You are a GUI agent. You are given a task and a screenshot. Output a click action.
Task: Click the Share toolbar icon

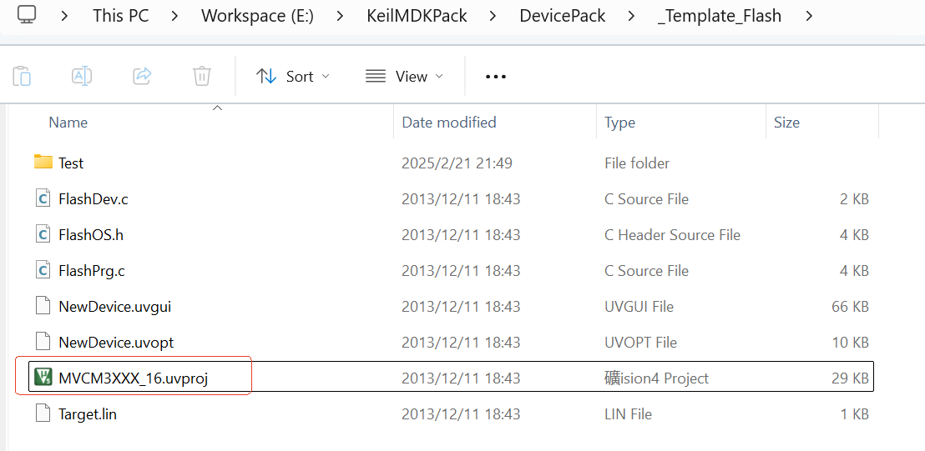142,76
